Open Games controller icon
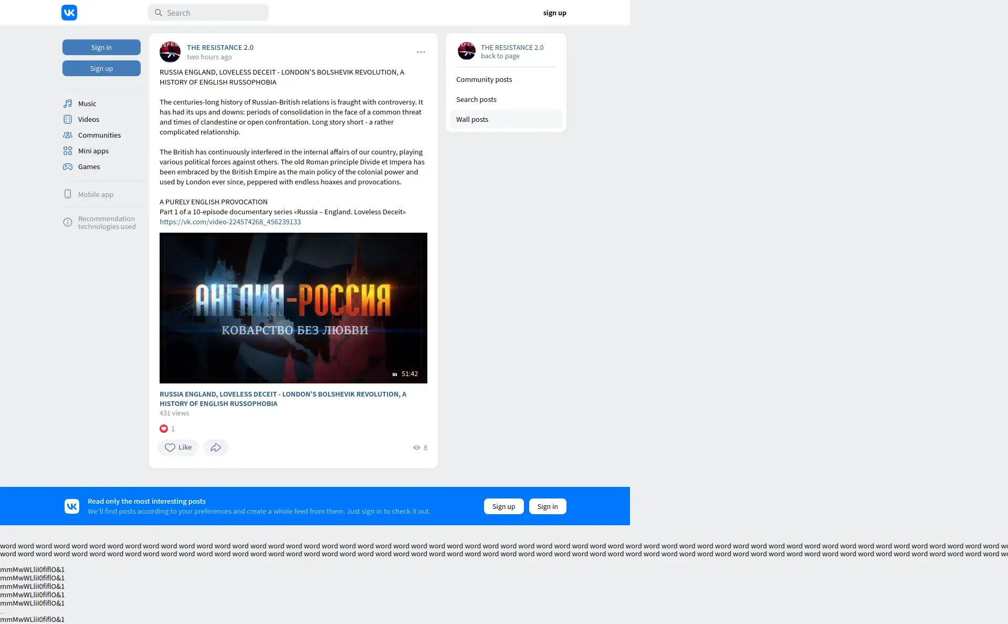This screenshot has height=624, width=1008. point(68,167)
